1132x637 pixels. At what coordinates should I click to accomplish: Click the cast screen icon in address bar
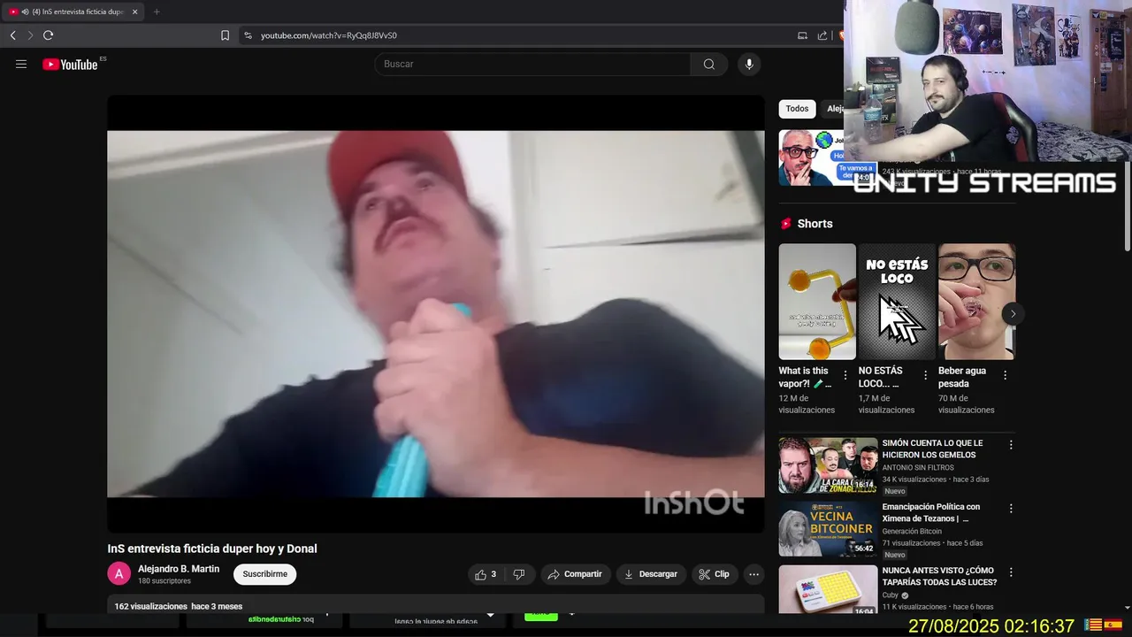[x=802, y=35]
